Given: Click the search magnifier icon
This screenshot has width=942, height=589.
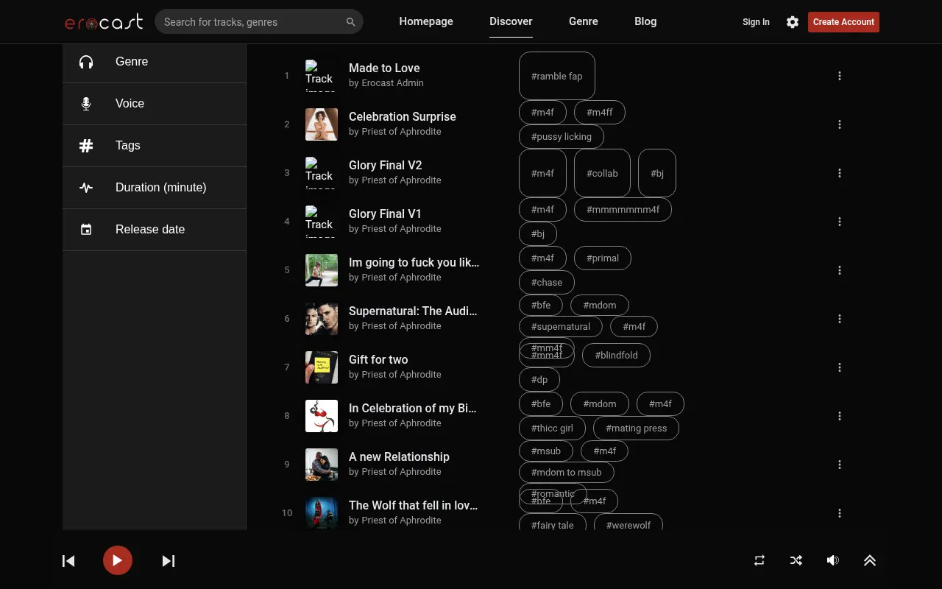Looking at the screenshot, I should [x=351, y=22].
